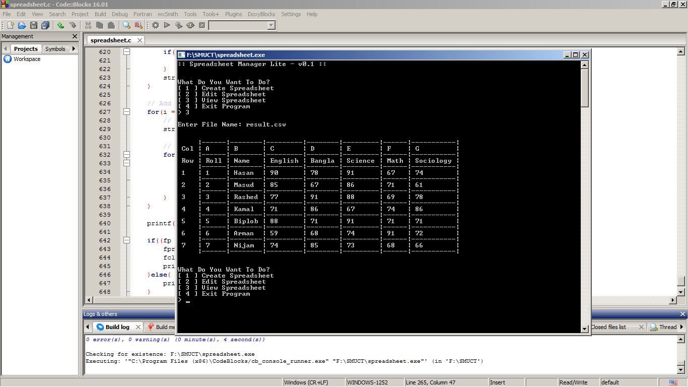Screen dimensions: 688x387
Task: Click the Abort build icon
Action: coord(202,25)
